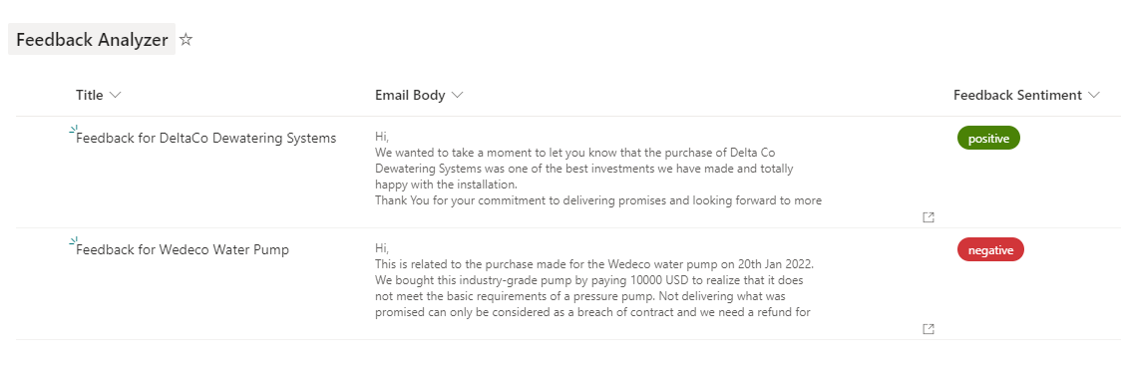
Task: Click the red negative sentiment pill
Action: coord(991,250)
